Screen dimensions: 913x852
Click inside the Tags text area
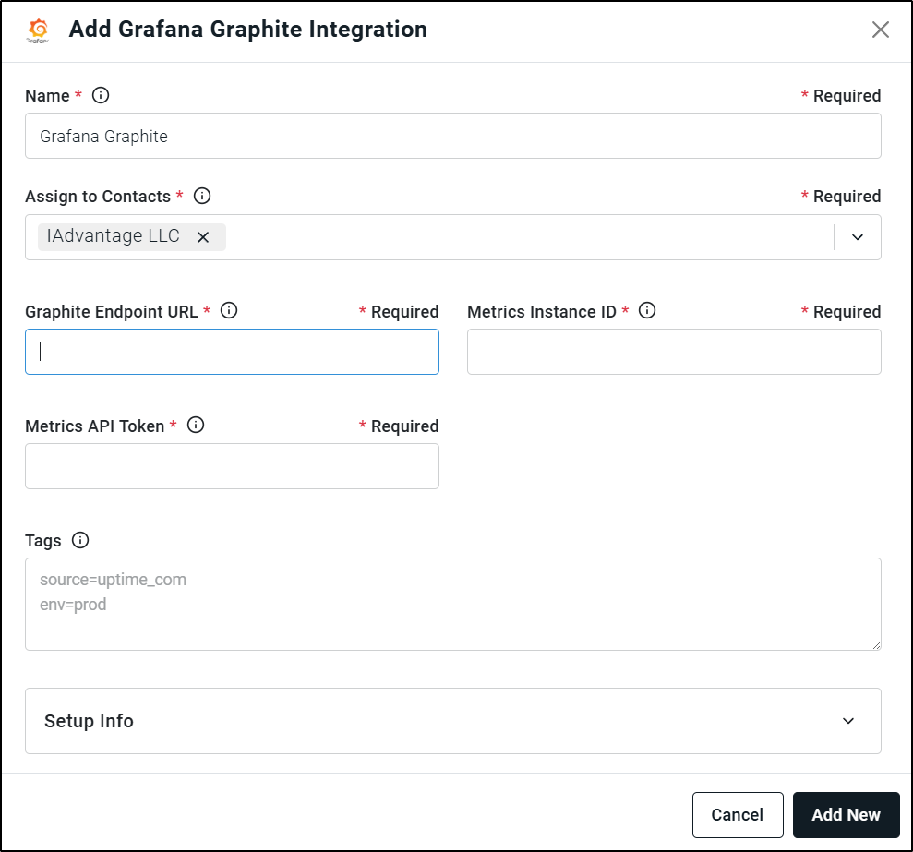coord(453,604)
